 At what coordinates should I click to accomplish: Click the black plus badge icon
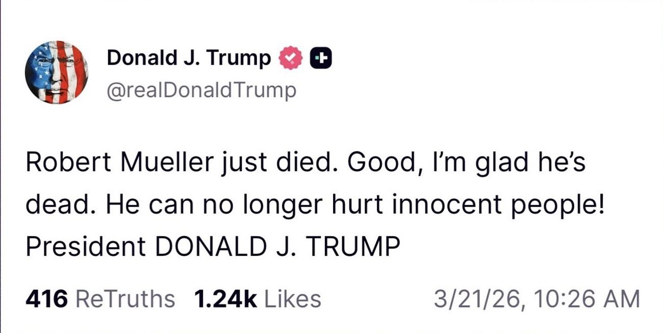321,59
